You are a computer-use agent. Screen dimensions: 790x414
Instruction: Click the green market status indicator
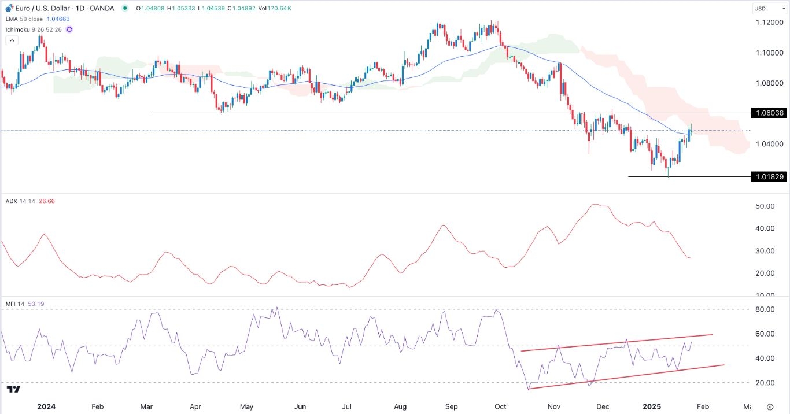(125, 8)
